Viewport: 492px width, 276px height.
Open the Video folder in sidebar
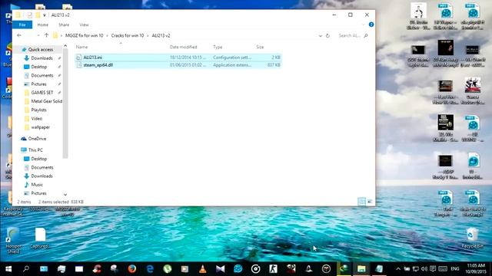tap(36, 119)
